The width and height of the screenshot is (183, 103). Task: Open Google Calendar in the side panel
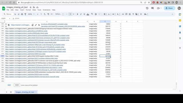pyautogui.click(x=180, y=14)
